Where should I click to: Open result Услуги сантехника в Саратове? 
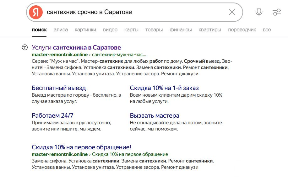(76, 47)
